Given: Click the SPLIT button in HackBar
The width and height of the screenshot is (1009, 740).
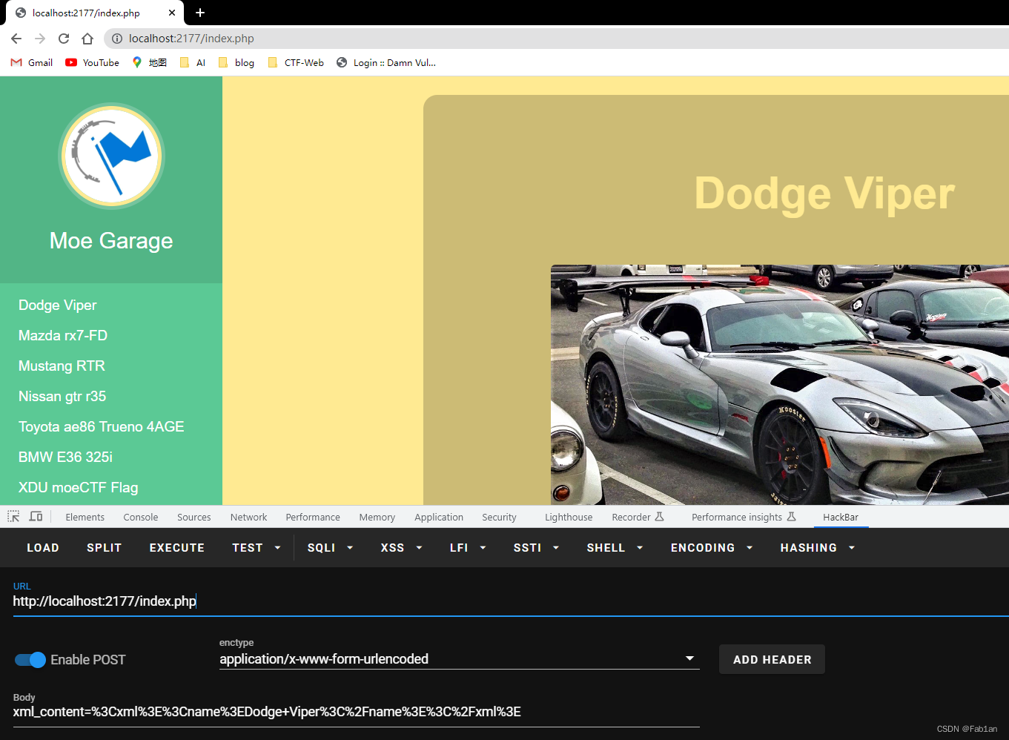Looking at the screenshot, I should 104,548.
